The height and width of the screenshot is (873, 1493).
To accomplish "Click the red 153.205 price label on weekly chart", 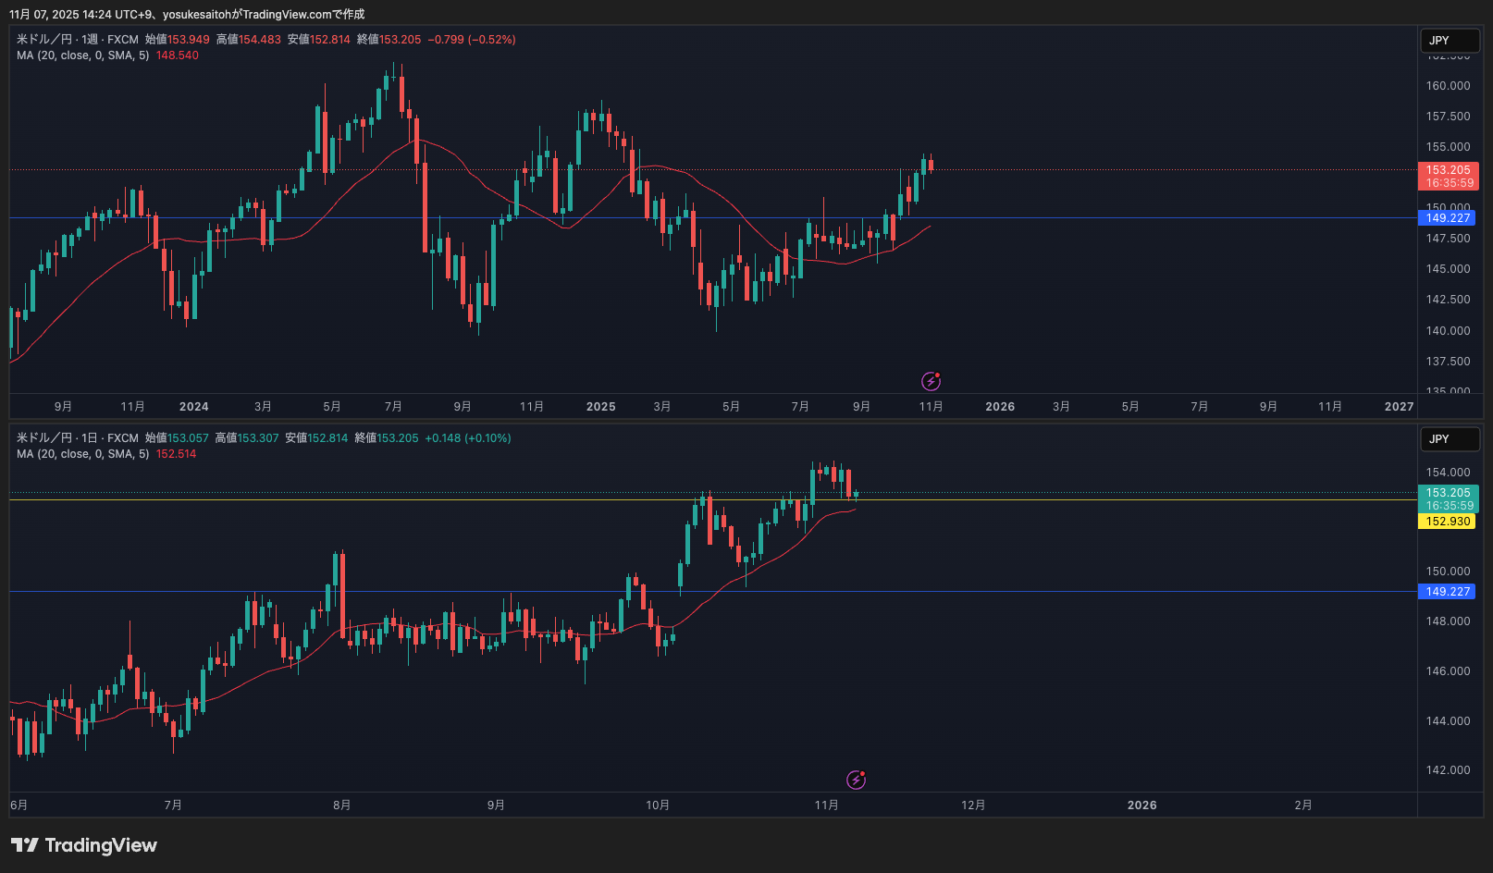I will pyautogui.click(x=1448, y=176).
